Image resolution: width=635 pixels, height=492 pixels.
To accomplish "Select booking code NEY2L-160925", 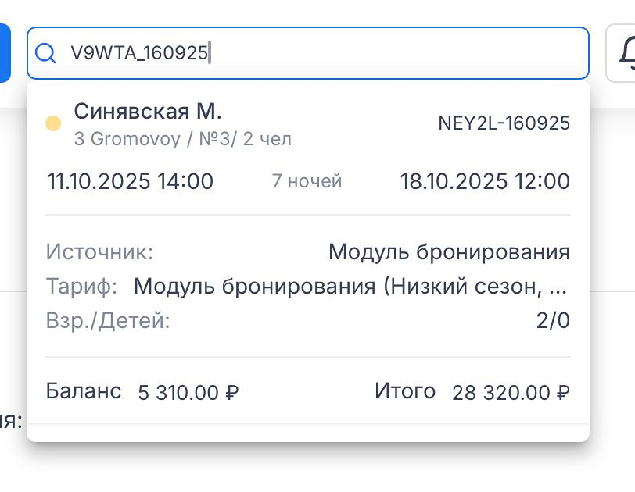I will pos(504,123).
